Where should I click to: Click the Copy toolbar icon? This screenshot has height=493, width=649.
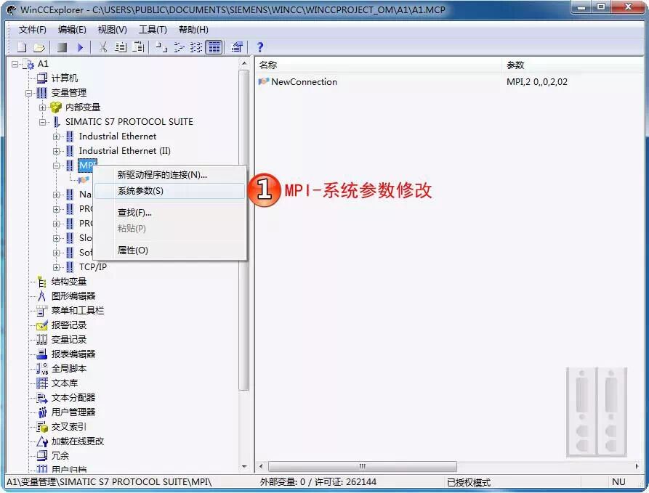tap(121, 47)
